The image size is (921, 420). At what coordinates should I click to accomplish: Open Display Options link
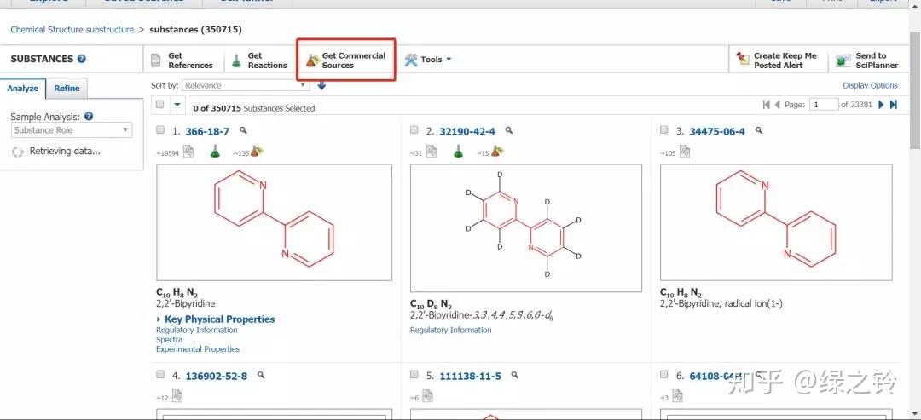point(870,86)
